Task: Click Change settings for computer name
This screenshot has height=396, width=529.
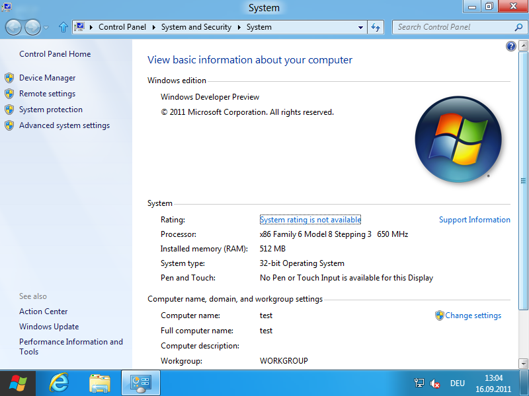Action: click(x=472, y=315)
